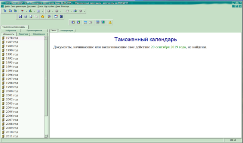Viewport: 243px width, 143px height.
Task: Open back arrow history dropdown
Action: click(53, 11)
